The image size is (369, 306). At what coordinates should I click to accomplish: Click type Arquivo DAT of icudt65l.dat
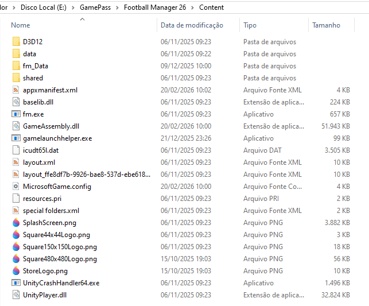click(x=262, y=150)
